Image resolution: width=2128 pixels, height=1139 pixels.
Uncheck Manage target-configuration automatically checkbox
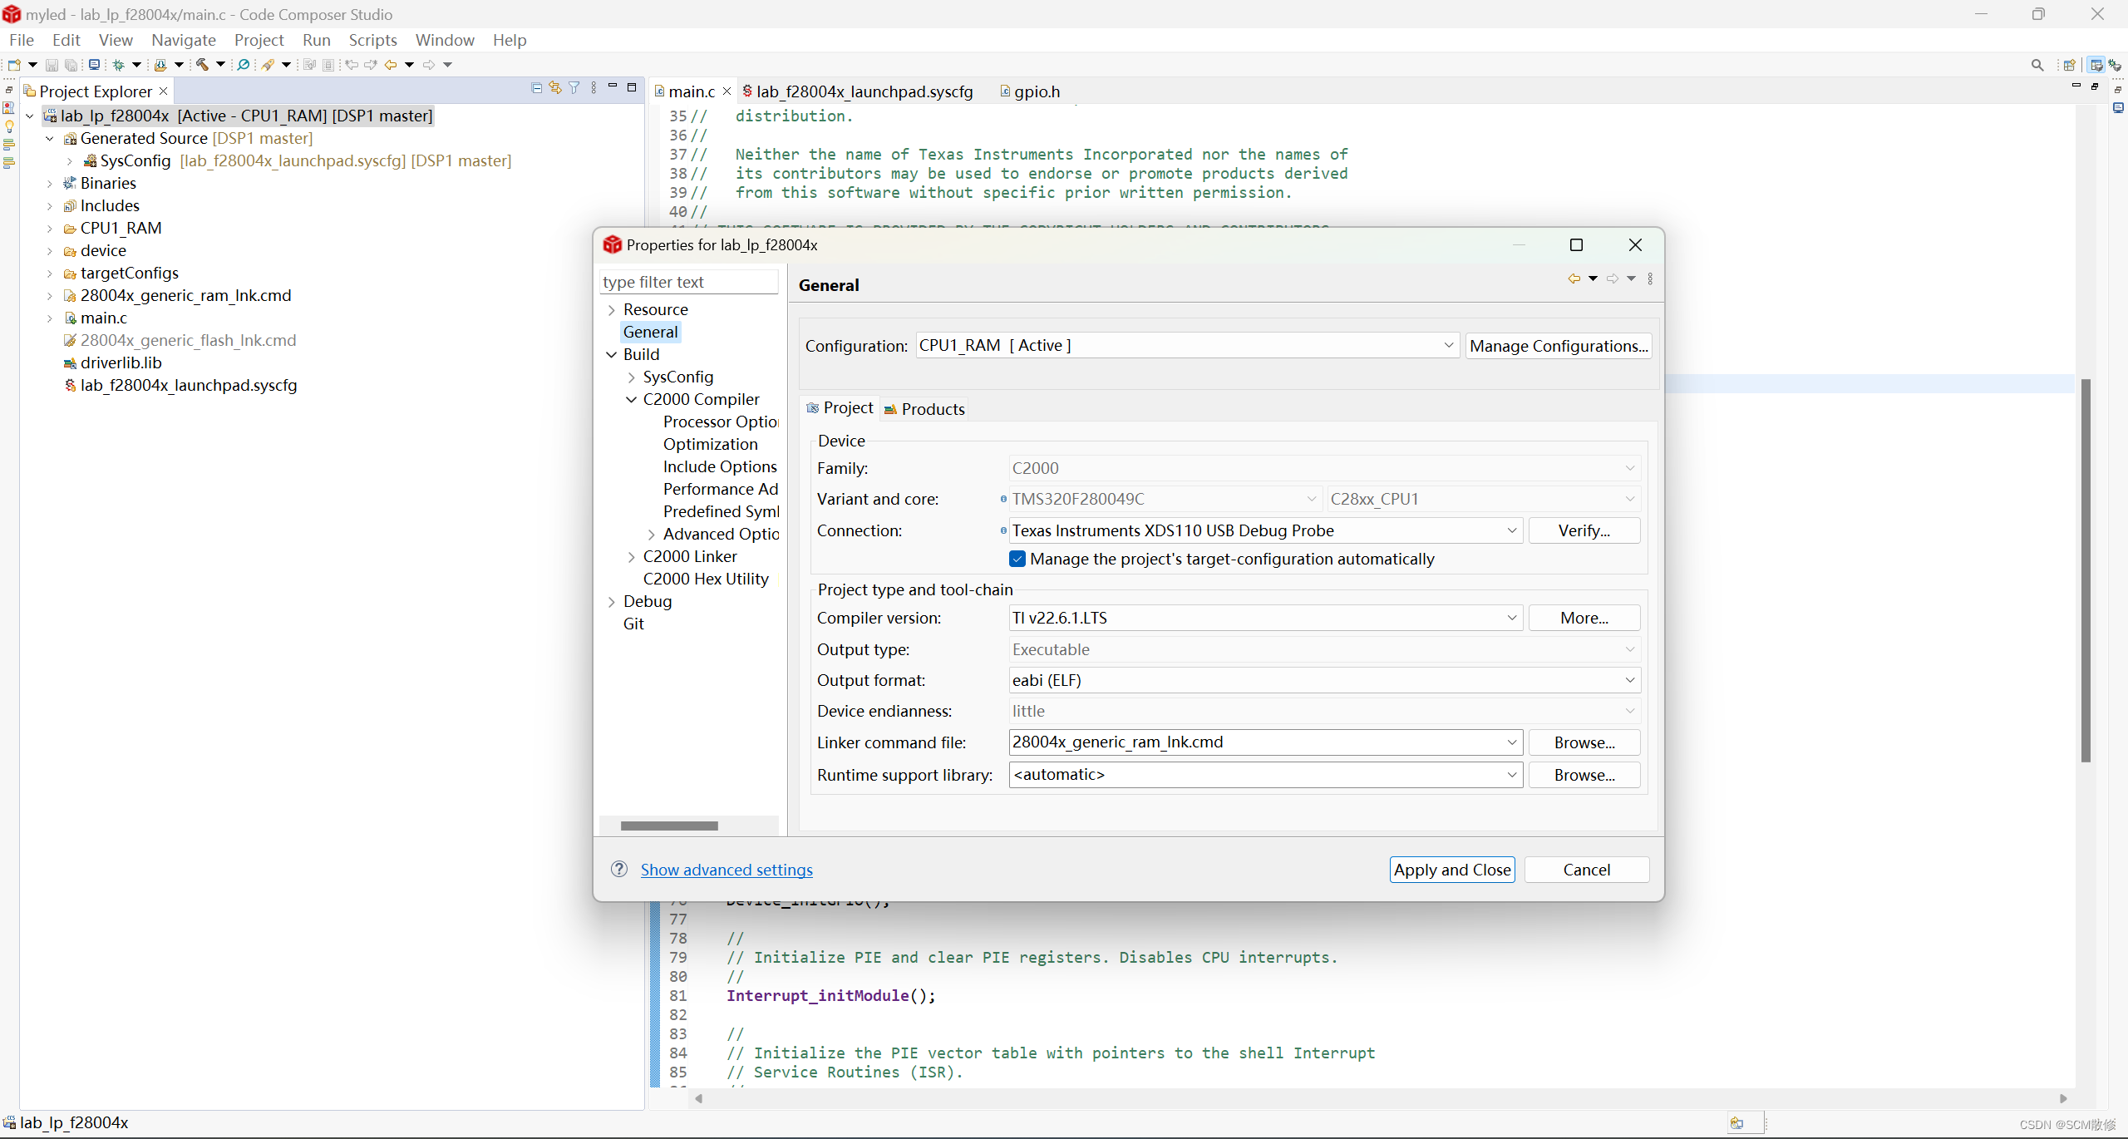1017,559
